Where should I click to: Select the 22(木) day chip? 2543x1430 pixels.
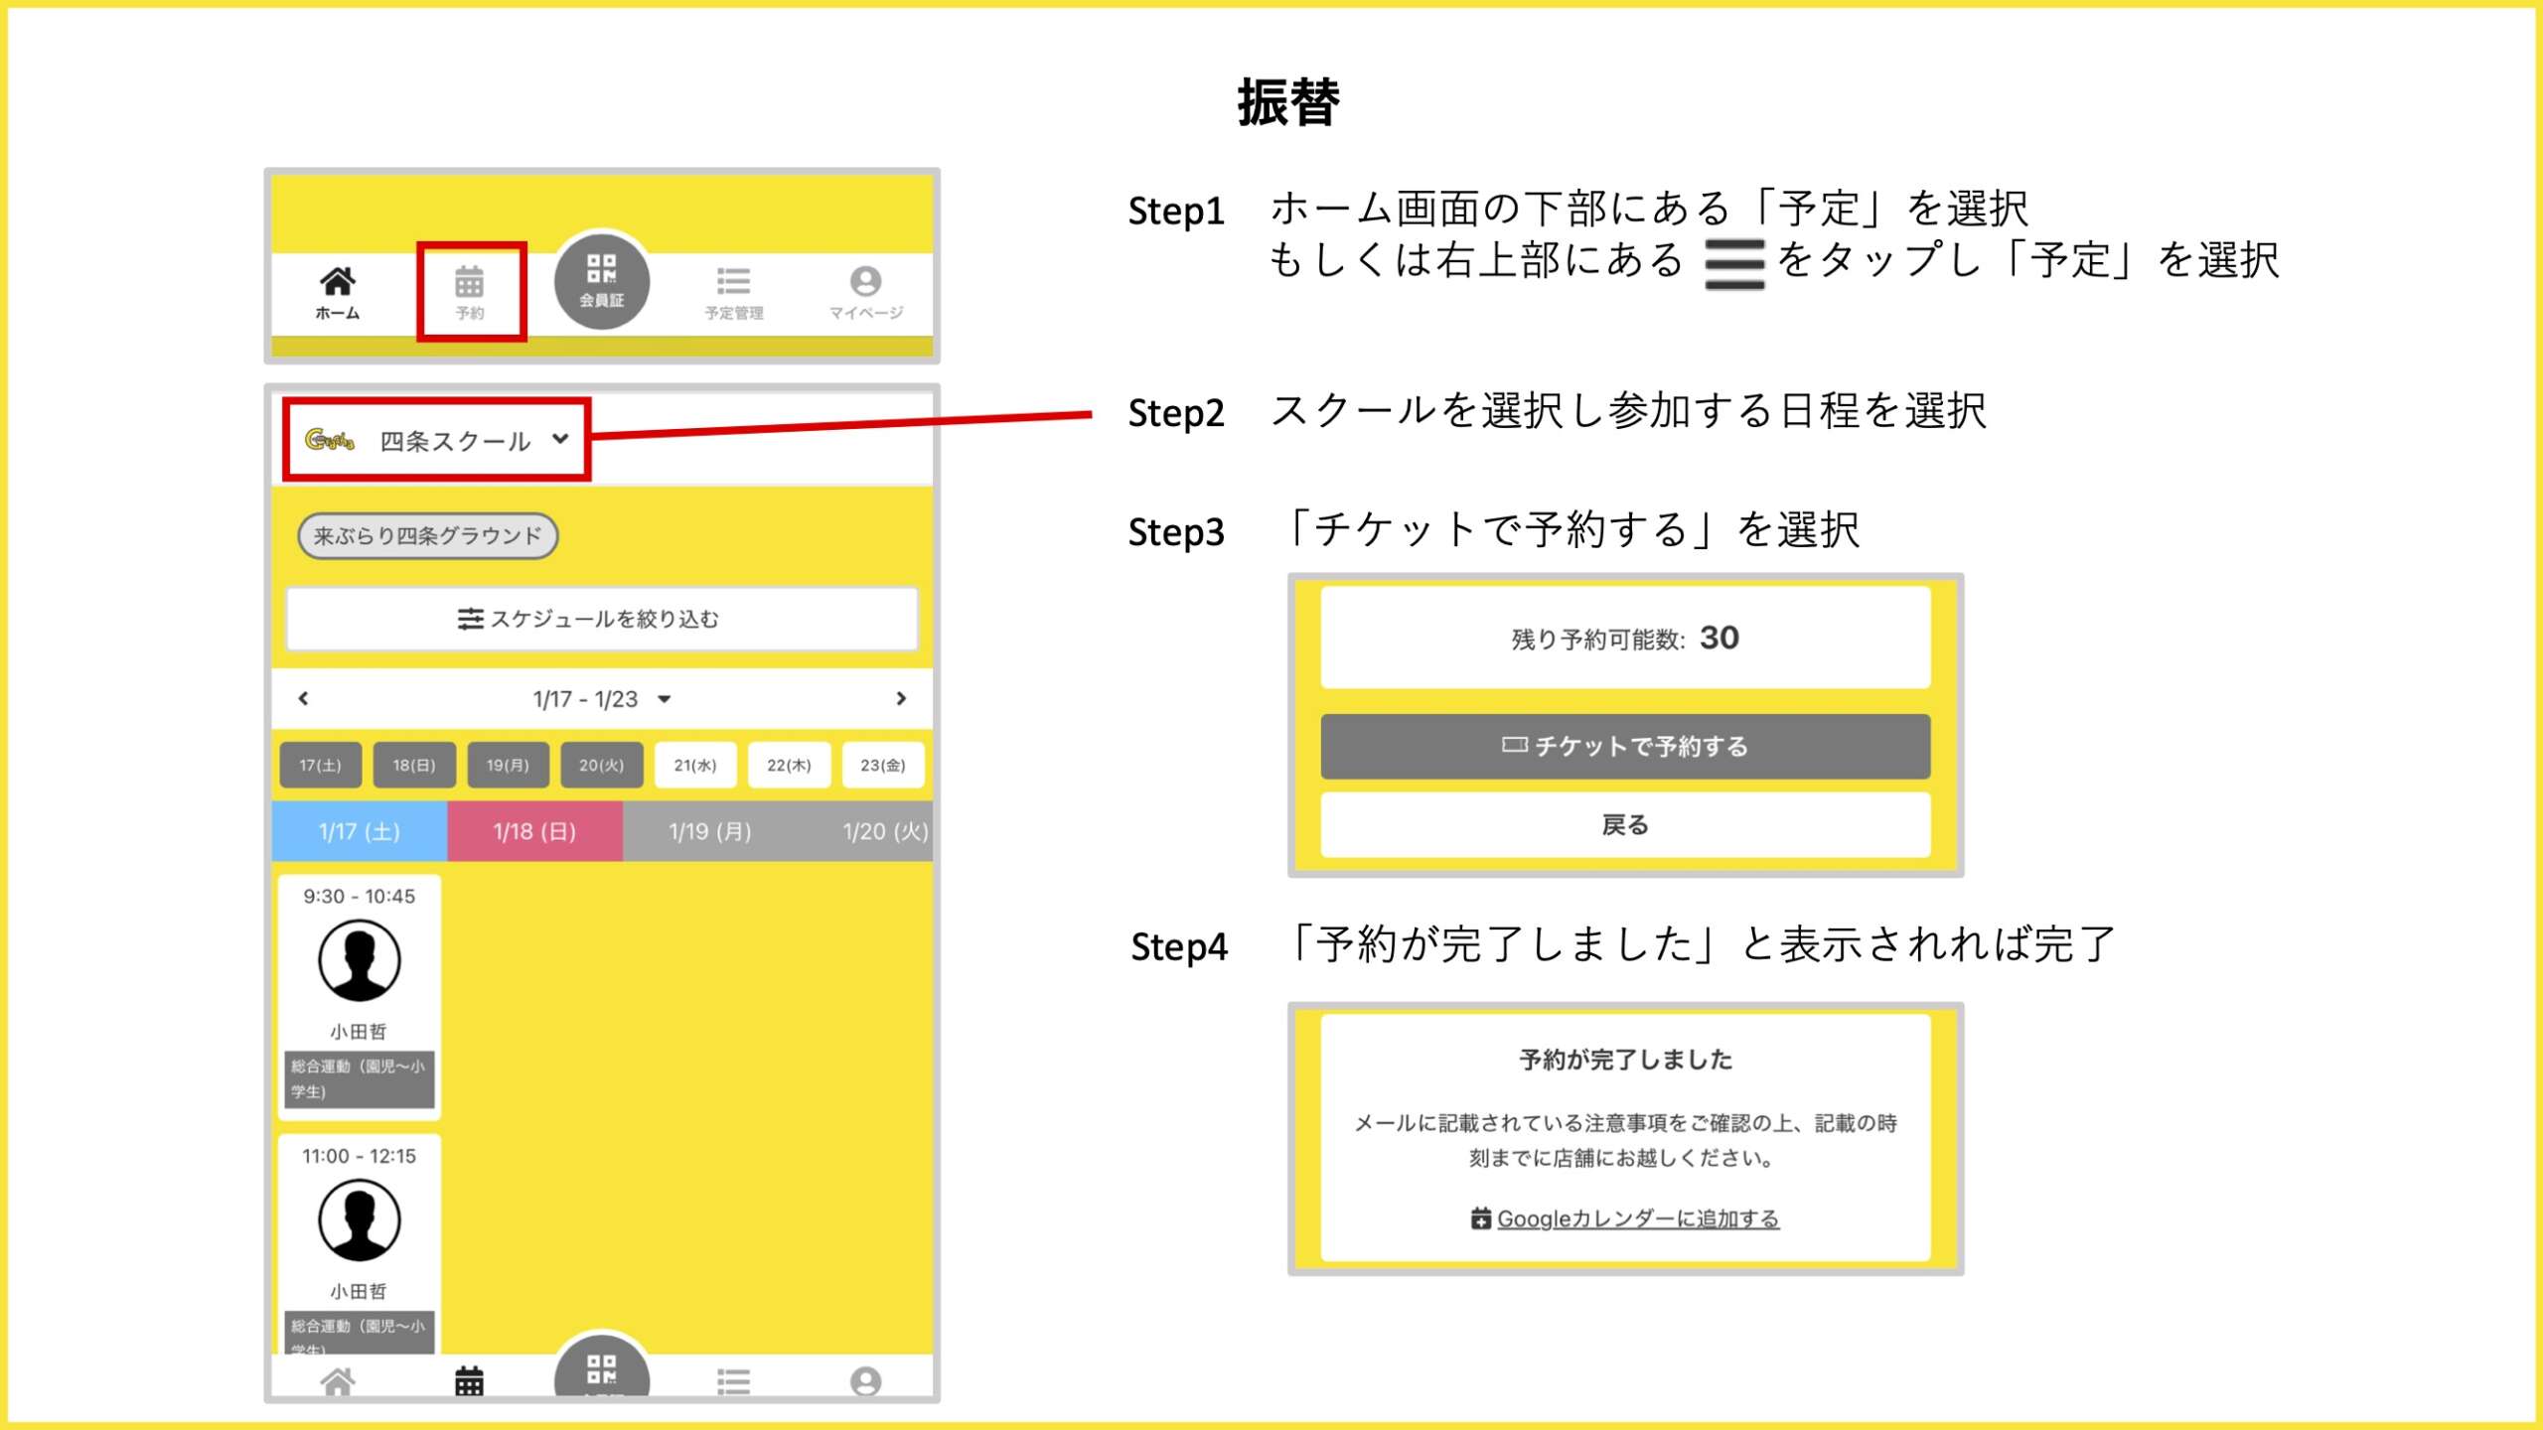pyautogui.click(x=789, y=765)
